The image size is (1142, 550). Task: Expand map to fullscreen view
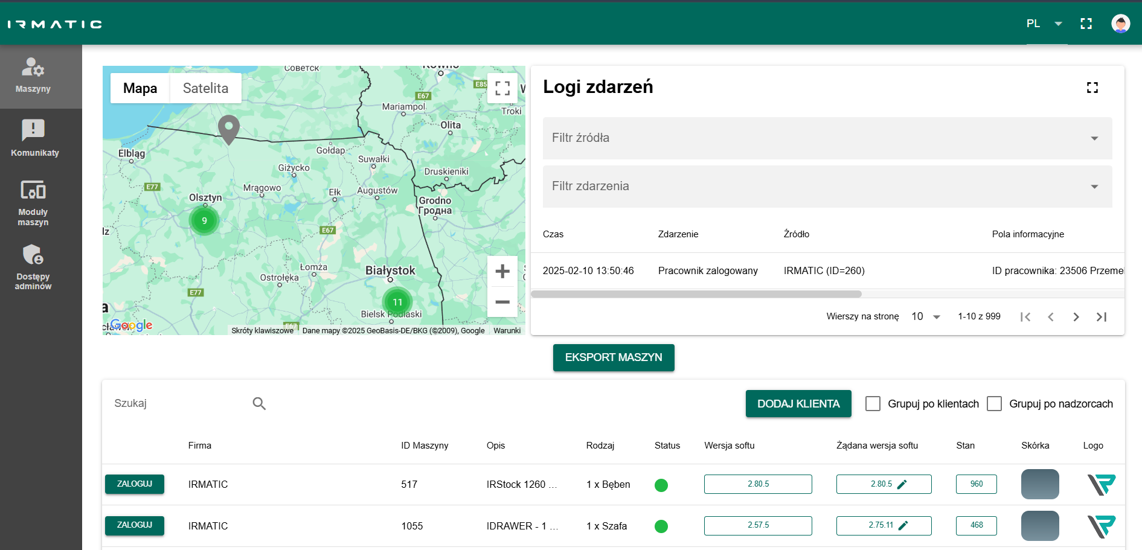coord(502,88)
